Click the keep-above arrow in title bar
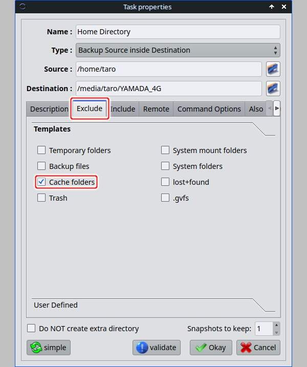 coord(271,7)
